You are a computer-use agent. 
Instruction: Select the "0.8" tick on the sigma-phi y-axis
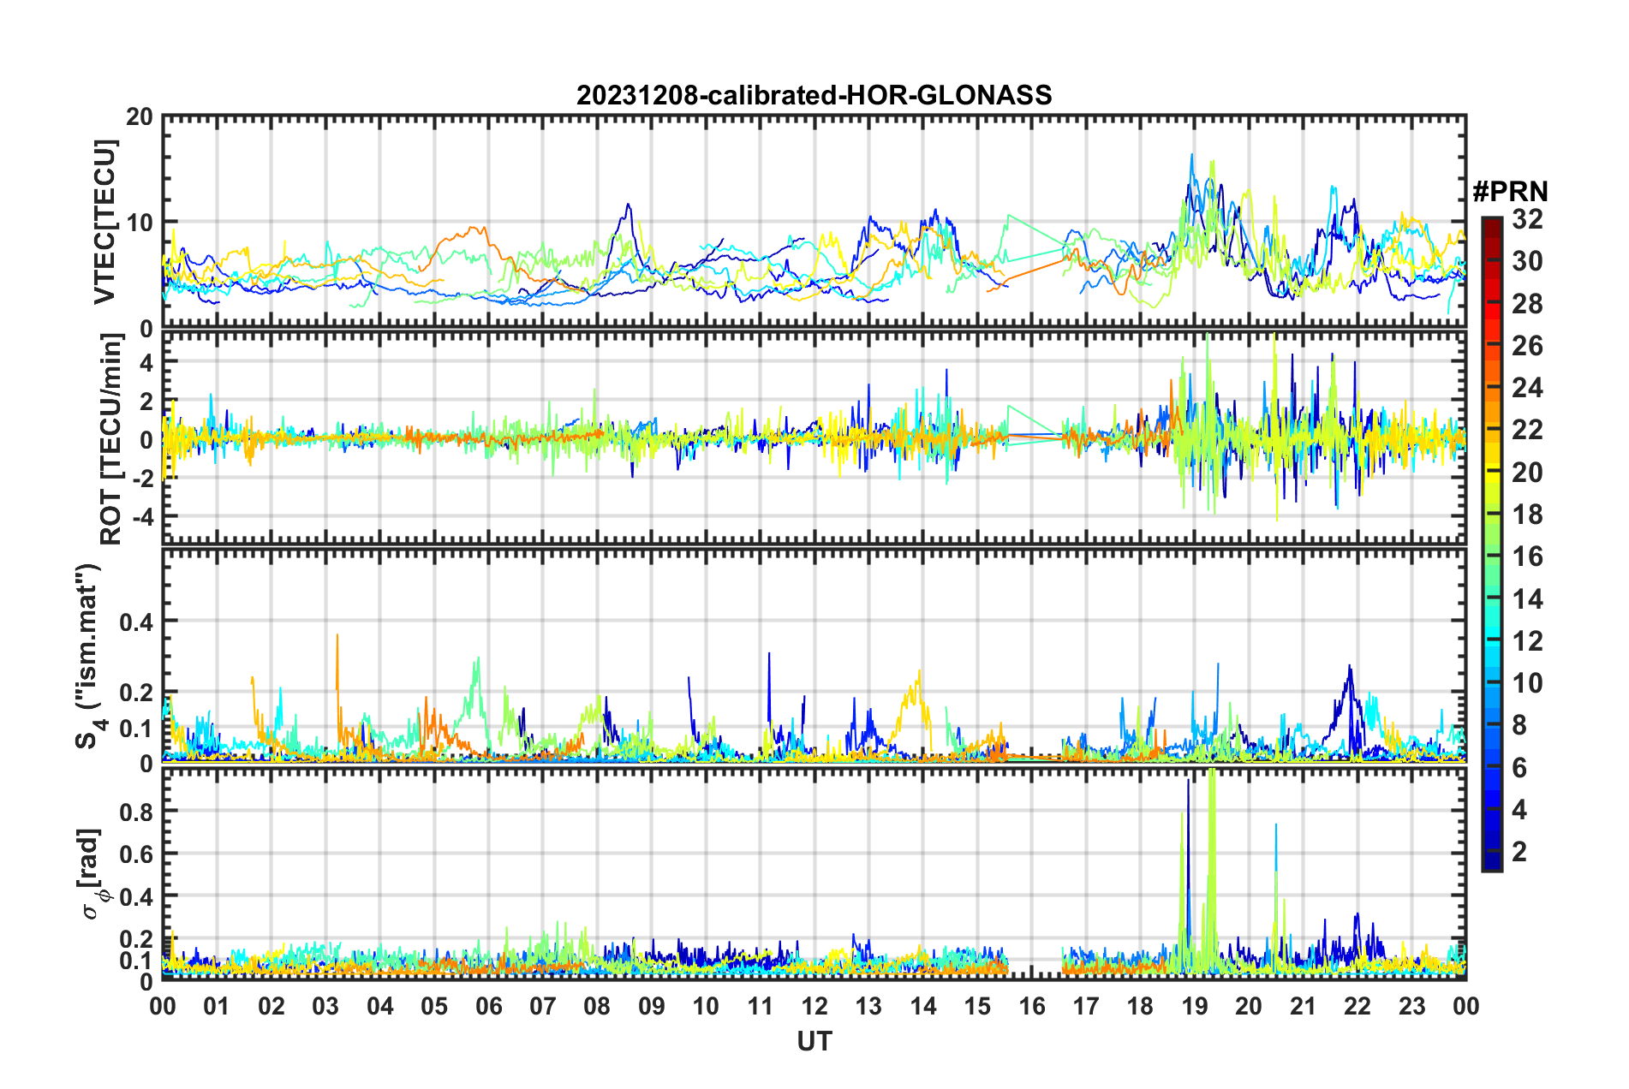135,812
